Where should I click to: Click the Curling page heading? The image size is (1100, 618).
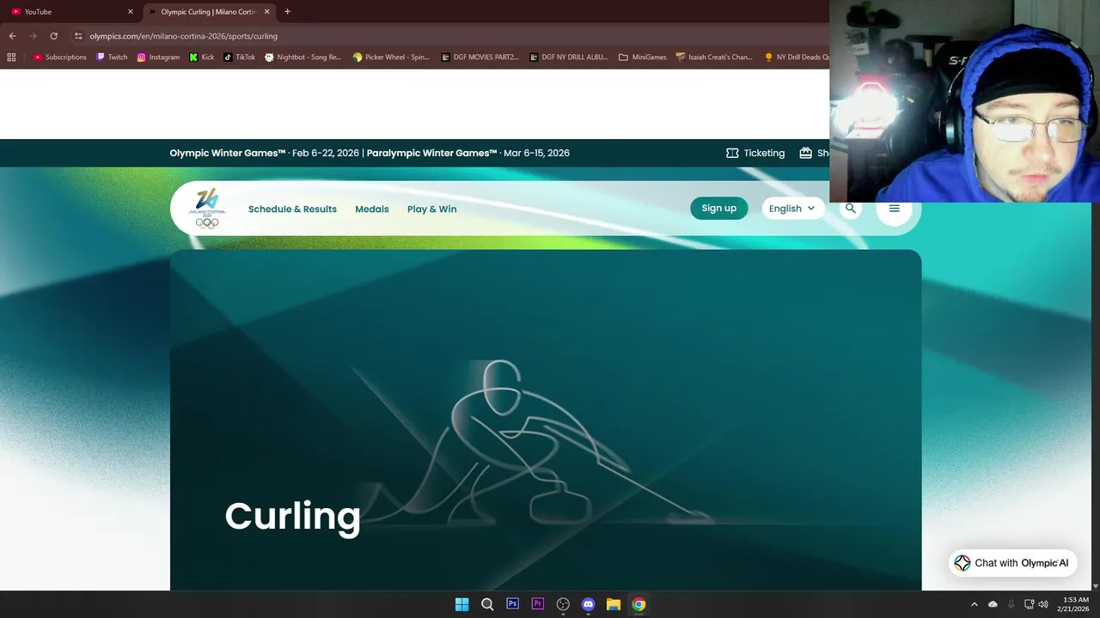coord(292,516)
